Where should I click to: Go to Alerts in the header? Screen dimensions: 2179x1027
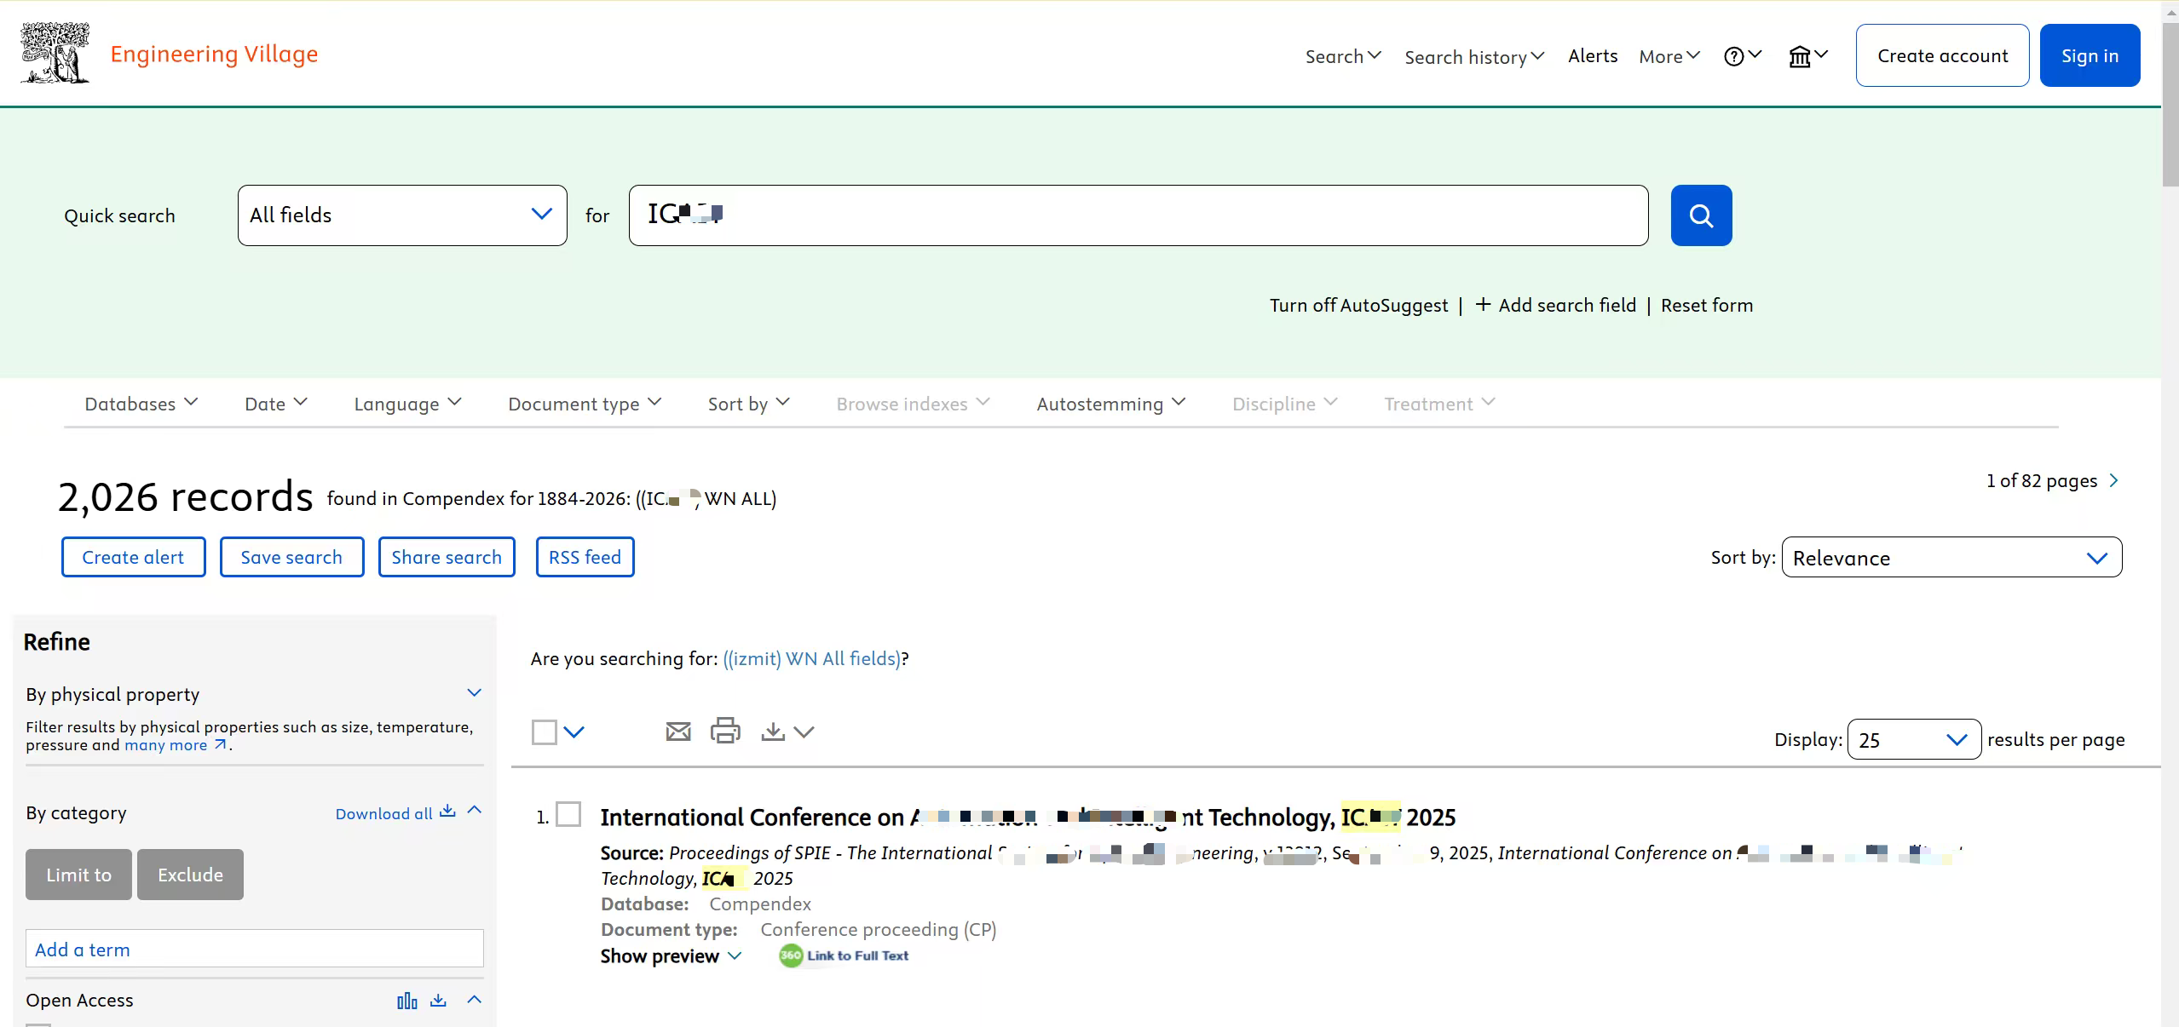click(1593, 56)
